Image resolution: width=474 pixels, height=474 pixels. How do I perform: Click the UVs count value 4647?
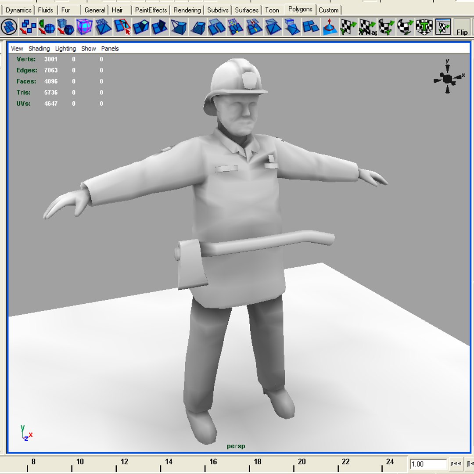tap(51, 104)
